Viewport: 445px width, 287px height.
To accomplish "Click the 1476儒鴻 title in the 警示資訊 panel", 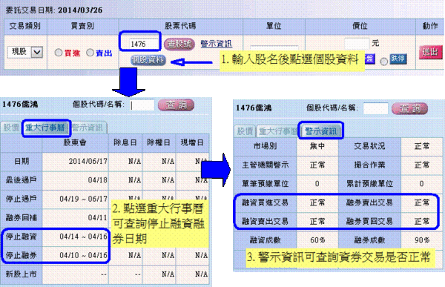I will coord(254,108).
